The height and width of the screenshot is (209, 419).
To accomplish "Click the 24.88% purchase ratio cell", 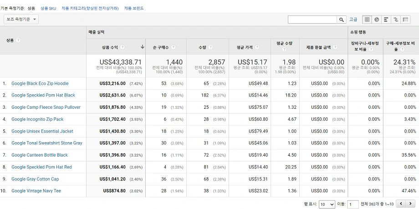I will pyautogui.click(x=409, y=83).
